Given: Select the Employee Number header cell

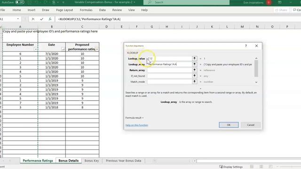Looking at the screenshot, I should coord(20,47).
